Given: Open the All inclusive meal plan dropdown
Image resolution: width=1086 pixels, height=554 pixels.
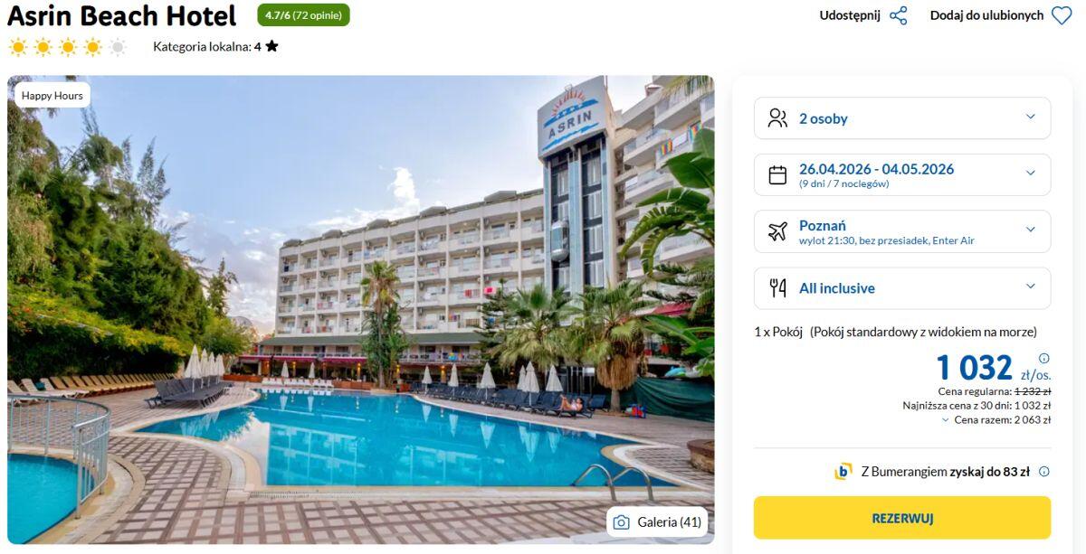Looking at the screenshot, I should point(902,288).
